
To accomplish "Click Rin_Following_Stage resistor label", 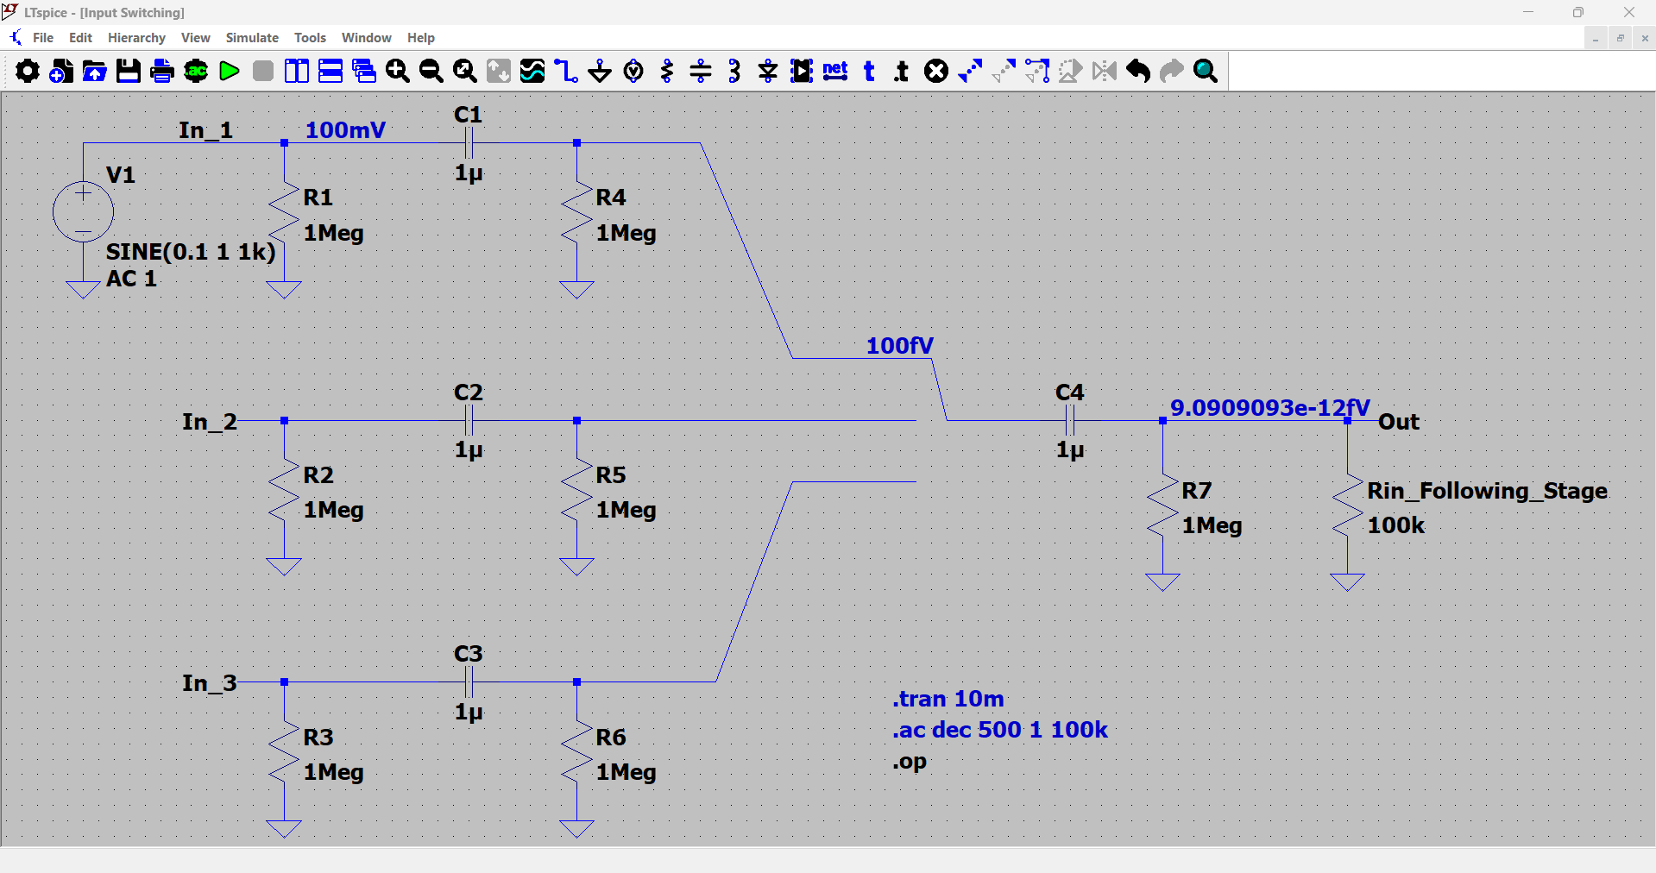I will (1488, 491).
